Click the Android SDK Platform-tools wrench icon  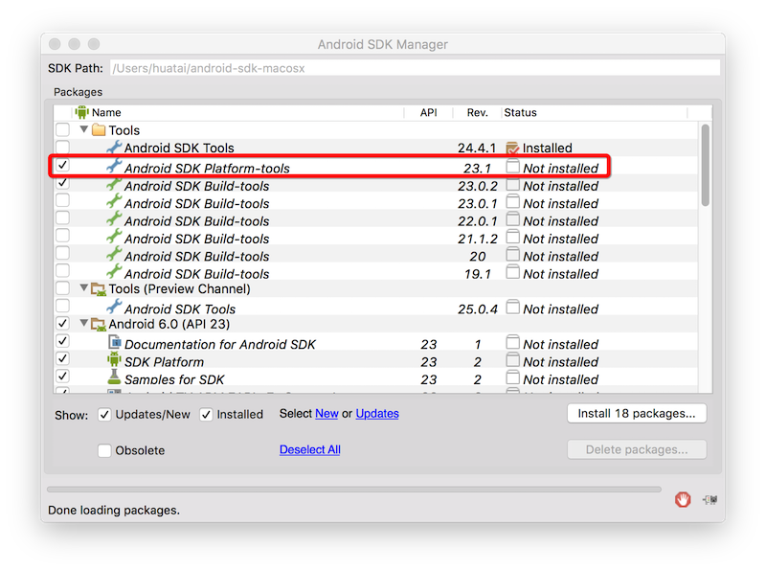click(x=114, y=167)
